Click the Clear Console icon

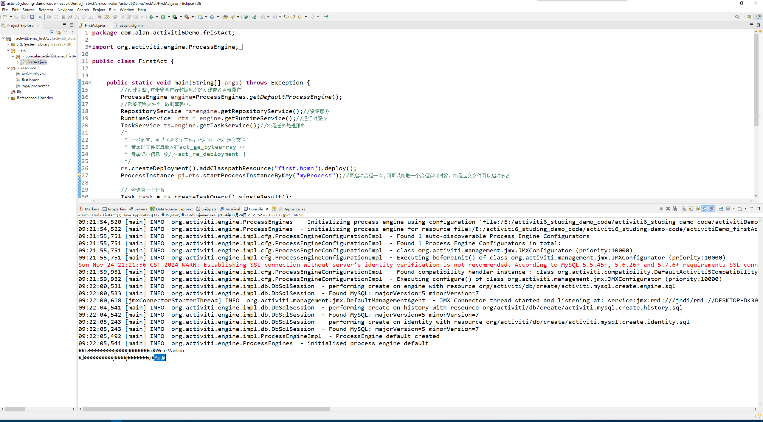tap(684, 209)
